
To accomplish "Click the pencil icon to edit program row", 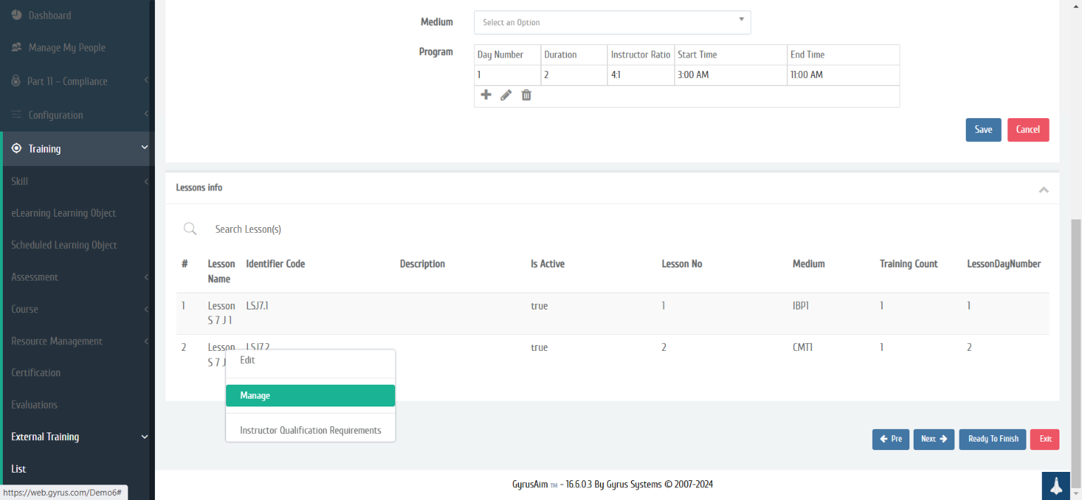I will pos(506,95).
